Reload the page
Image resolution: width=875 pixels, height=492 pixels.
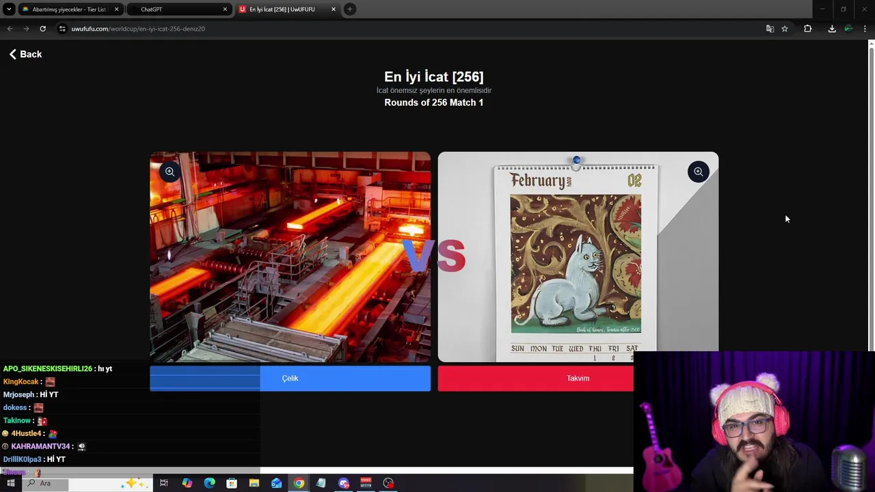click(42, 29)
